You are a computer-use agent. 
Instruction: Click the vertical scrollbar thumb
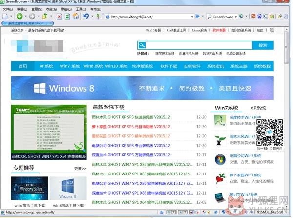[x=286, y=48]
